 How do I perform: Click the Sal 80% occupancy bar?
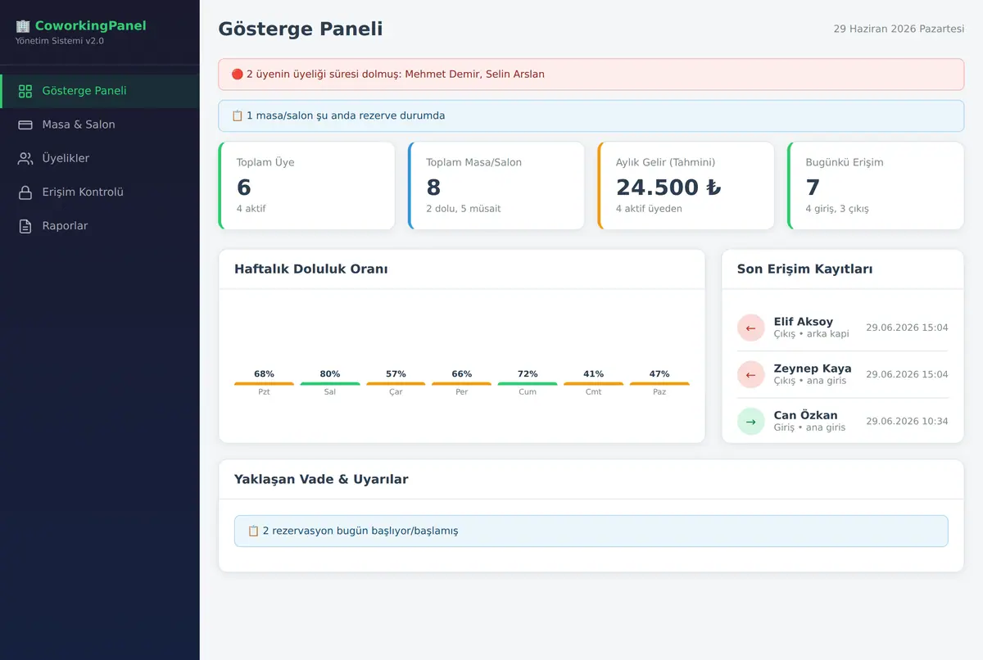point(330,383)
